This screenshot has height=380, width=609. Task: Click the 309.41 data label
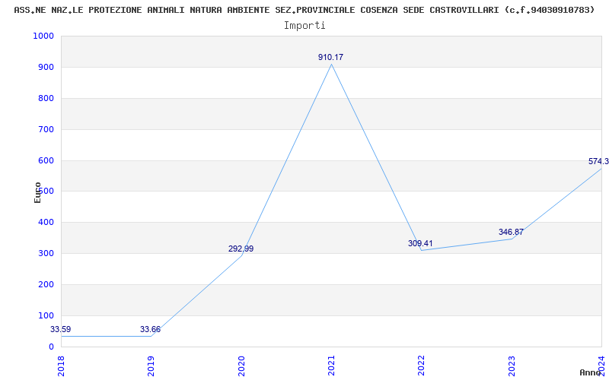click(x=420, y=243)
